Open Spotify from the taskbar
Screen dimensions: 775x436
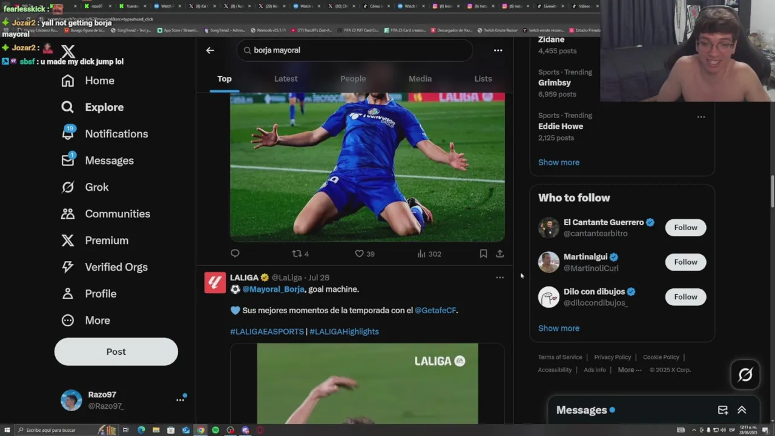point(216,430)
